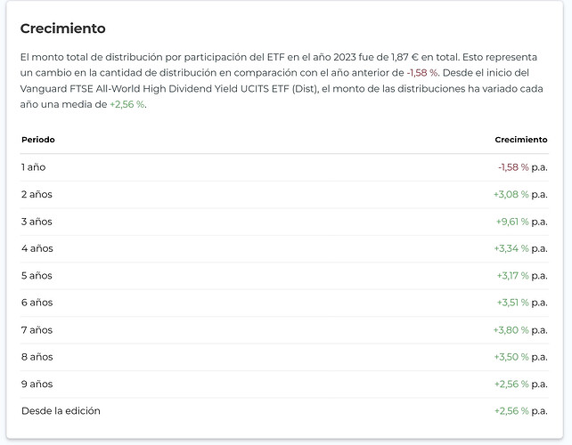572x445 pixels.
Task: Click the -1,58 % p.a. table value
Action: click(x=522, y=167)
